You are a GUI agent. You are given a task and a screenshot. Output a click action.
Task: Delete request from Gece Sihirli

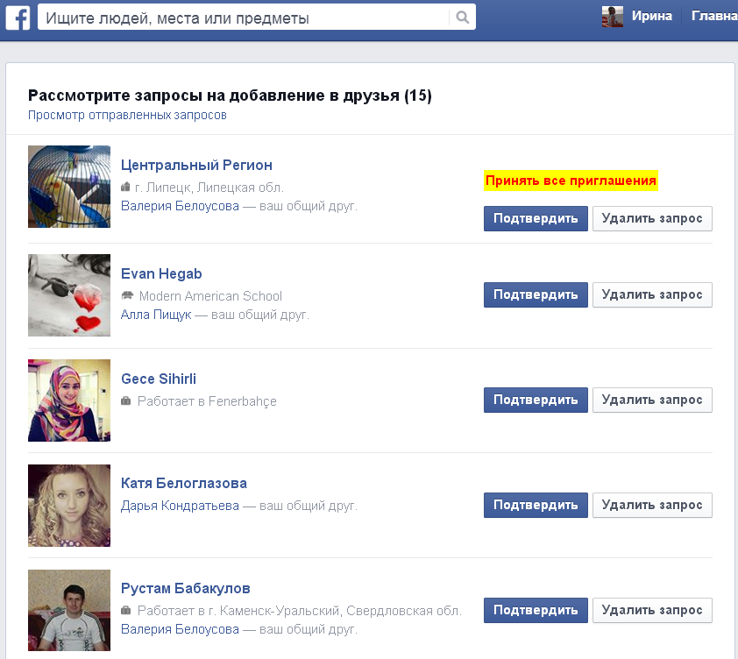[652, 400]
